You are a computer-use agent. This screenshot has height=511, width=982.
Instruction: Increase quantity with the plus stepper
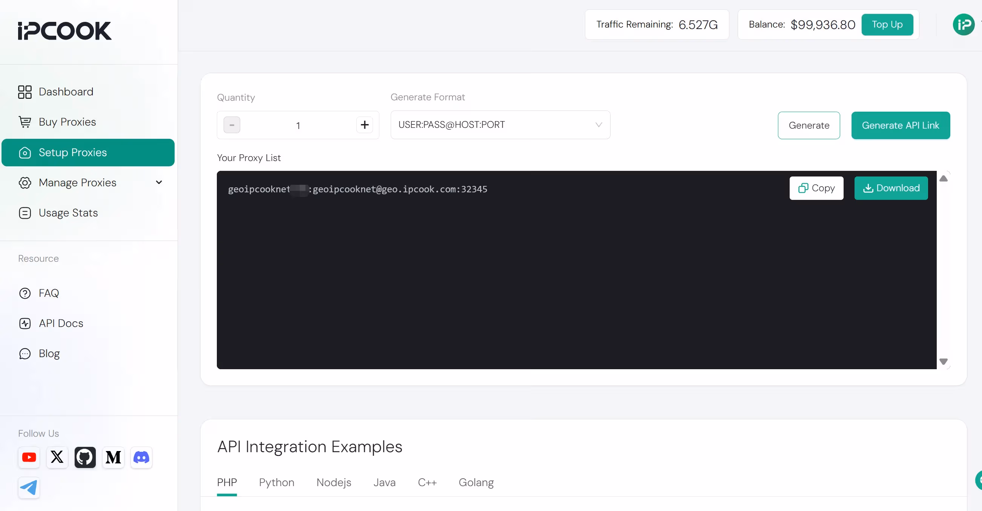click(x=364, y=125)
